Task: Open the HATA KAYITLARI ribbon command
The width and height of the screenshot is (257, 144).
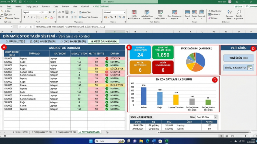Action: tap(134, 15)
